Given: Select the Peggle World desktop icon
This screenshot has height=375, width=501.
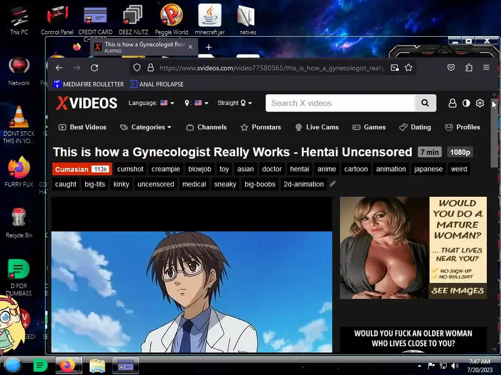Looking at the screenshot, I should point(172,20).
